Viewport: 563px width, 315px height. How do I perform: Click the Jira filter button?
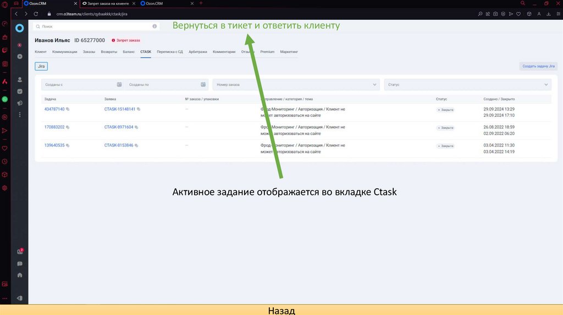[41, 66]
